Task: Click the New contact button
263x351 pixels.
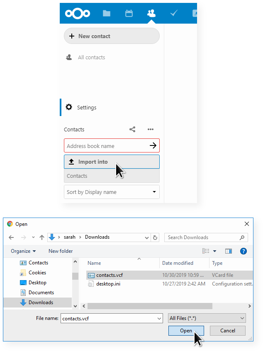Action: 112,36
